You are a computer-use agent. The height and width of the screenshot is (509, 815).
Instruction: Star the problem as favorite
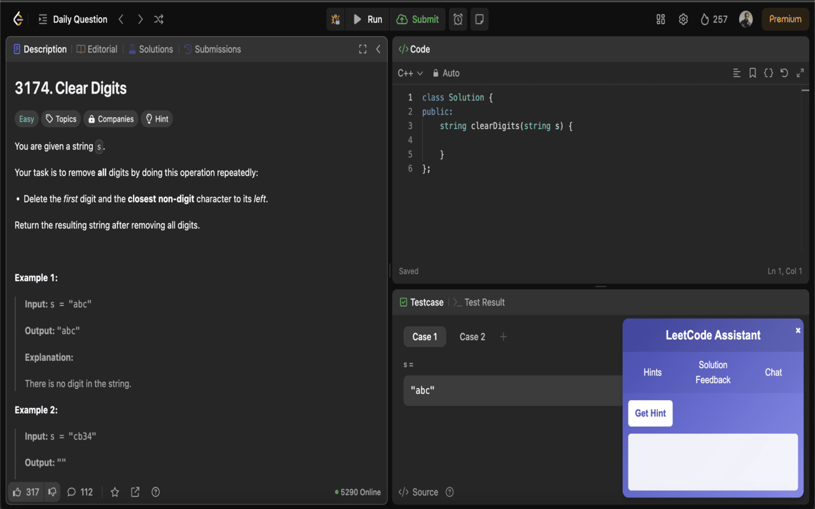point(115,492)
